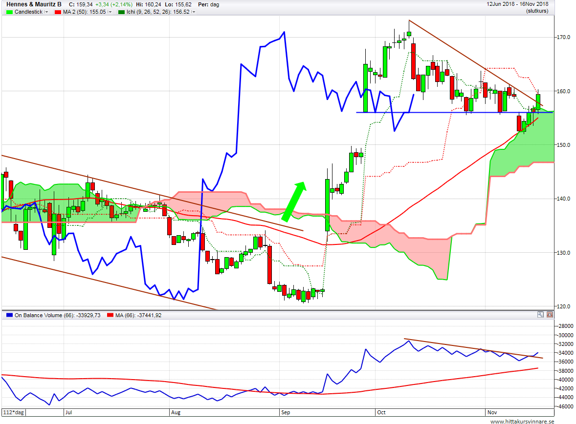
Task: Click the 'MA (66): -37441,92' legend text
Action: [x=138, y=315]
